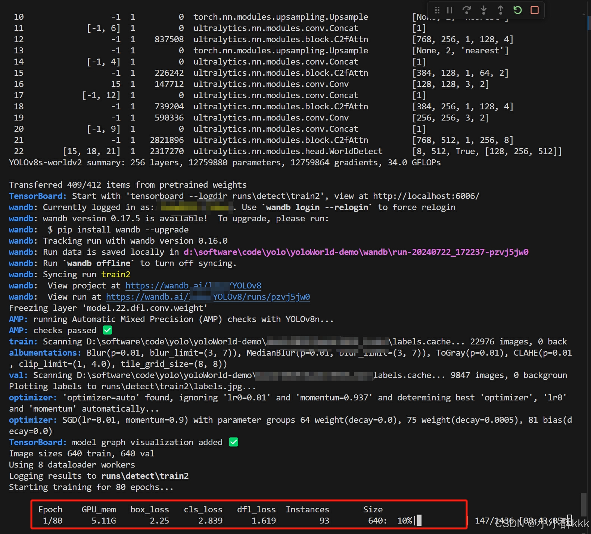591x534 pixels.
Task: Click the 'Tracking run with wandb version 0.16.0' line
Action: click(135, 241)
